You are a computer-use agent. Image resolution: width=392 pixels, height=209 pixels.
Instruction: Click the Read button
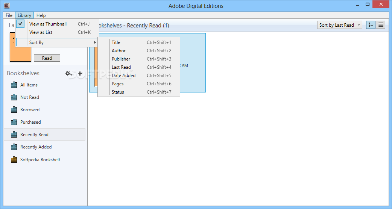pos(47,58)
